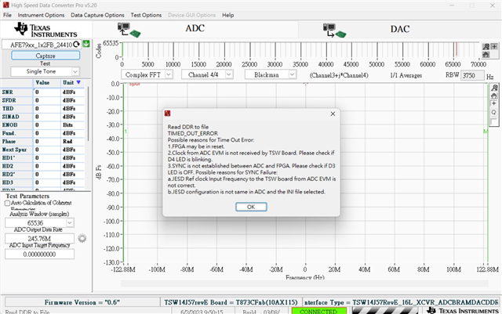This screenshot has height=314, width=502.
Task: Click the gear icon beside ADC Output Data Rate
Action: tap(82, 238)
